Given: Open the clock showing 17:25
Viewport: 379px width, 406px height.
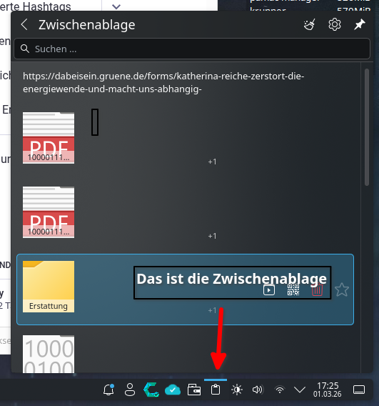Looking at the screenshot, I should coord(328,390).
